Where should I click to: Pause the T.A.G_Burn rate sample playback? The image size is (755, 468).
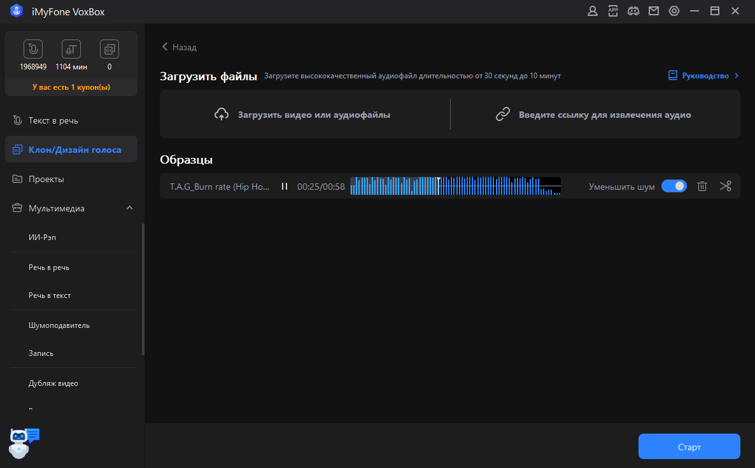[x=285, y=187]
